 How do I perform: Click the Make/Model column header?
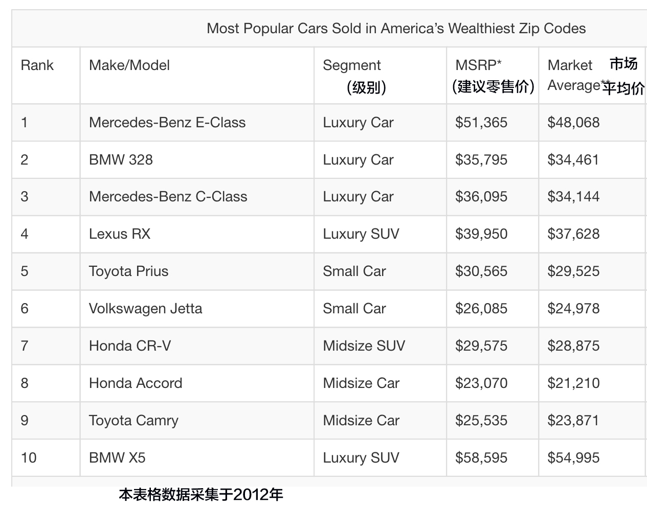(x=129, y=65)
